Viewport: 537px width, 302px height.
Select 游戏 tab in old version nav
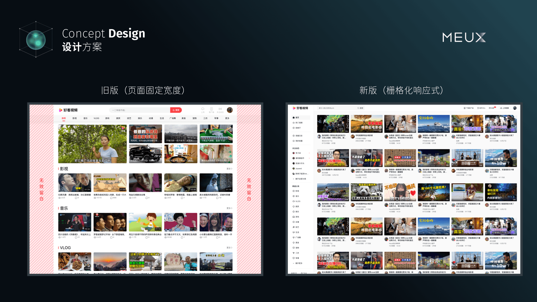(x=107, y=118)
